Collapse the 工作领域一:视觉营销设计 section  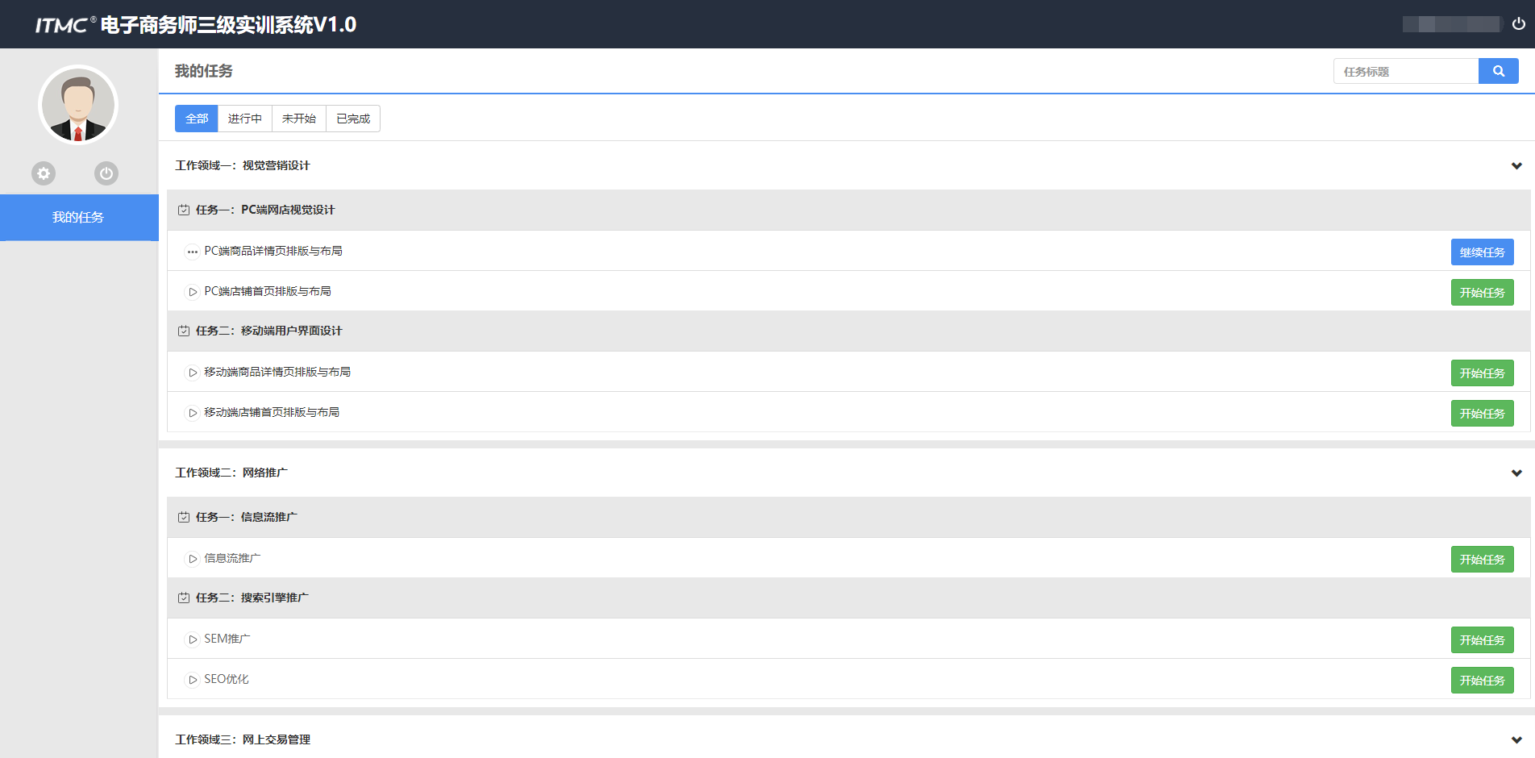point(1516,166)
